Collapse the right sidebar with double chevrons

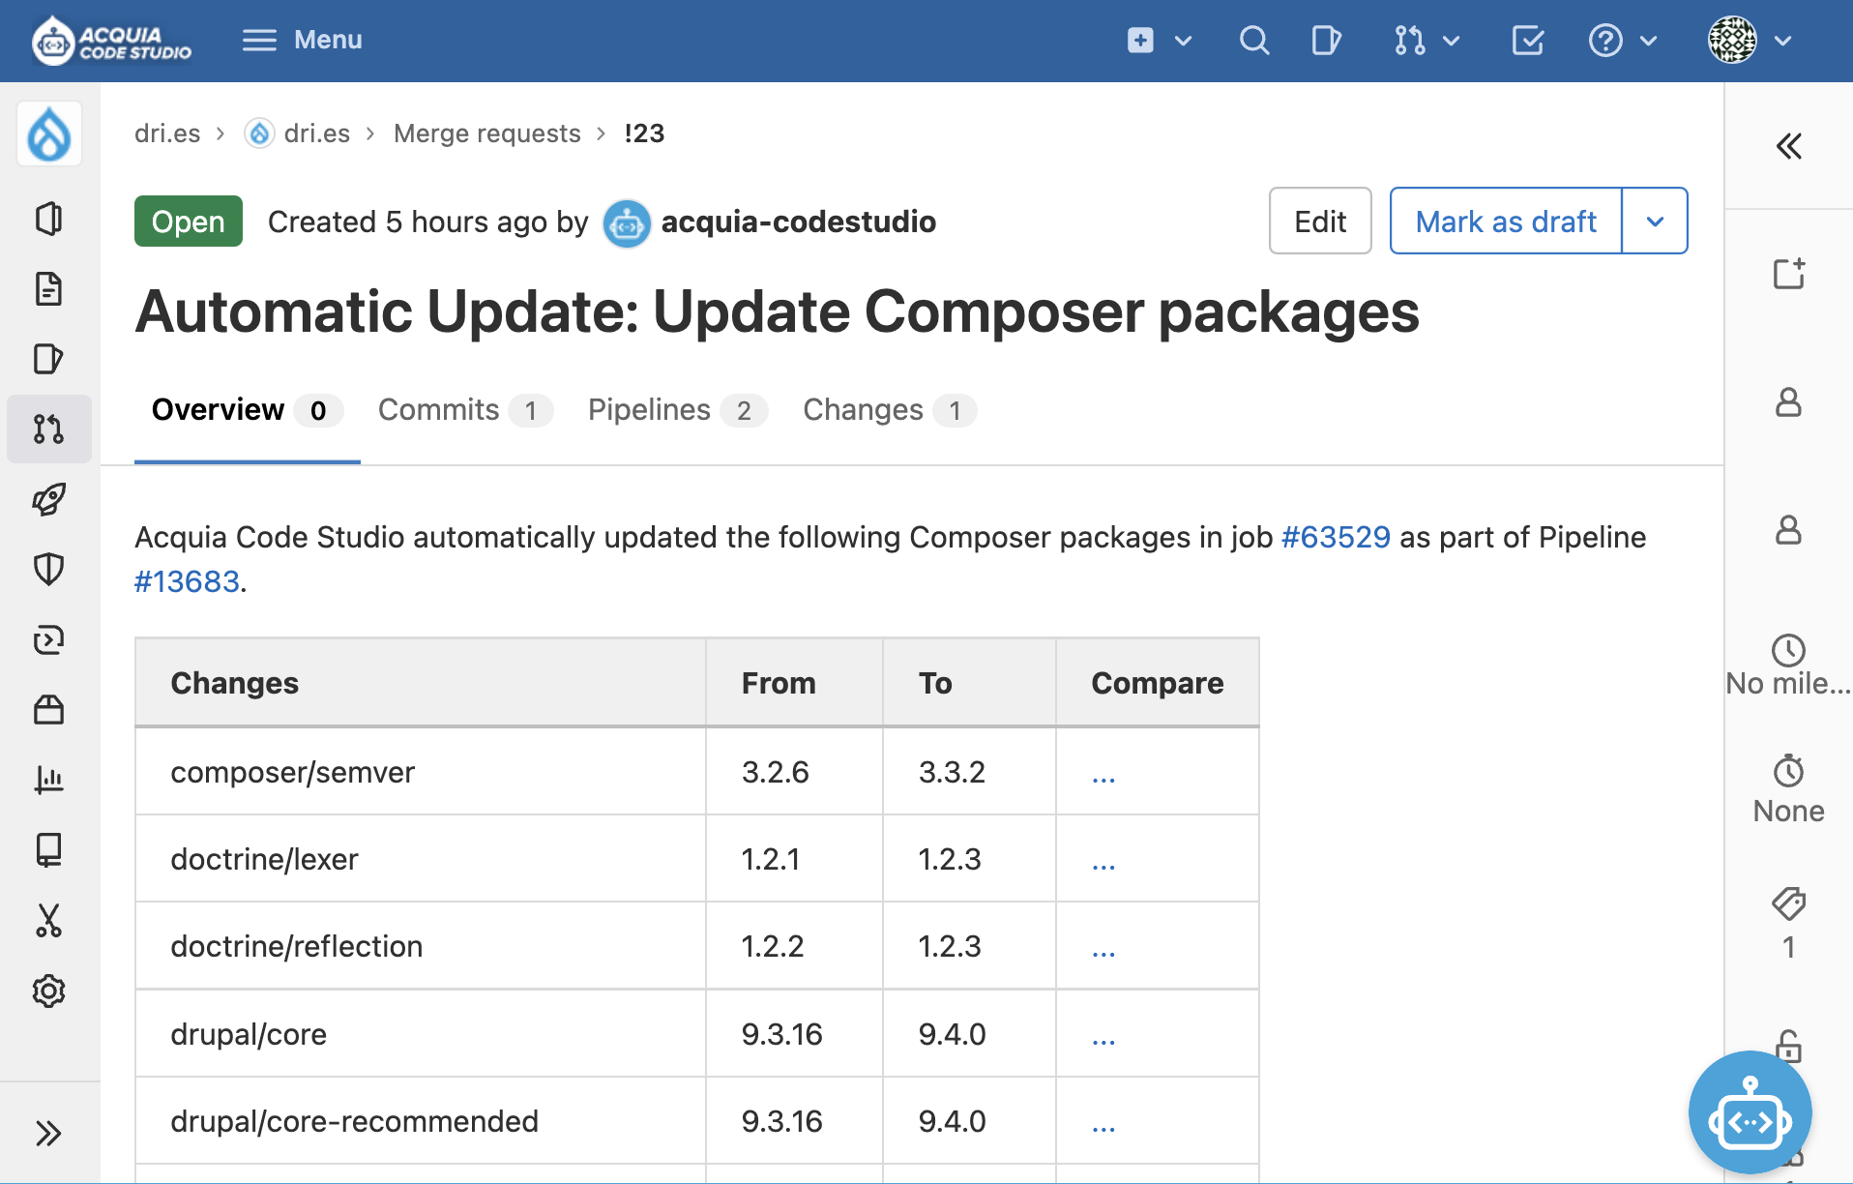[x=1790, y=146]
